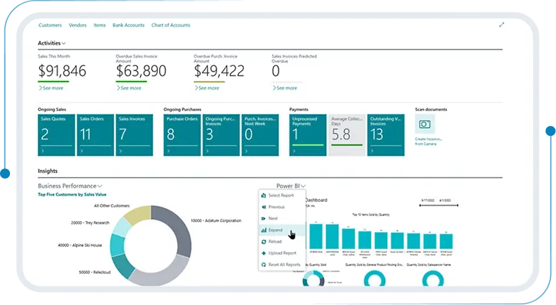Click the $91,846 sales amount
The image size is (556, 305).
(62, 71)
